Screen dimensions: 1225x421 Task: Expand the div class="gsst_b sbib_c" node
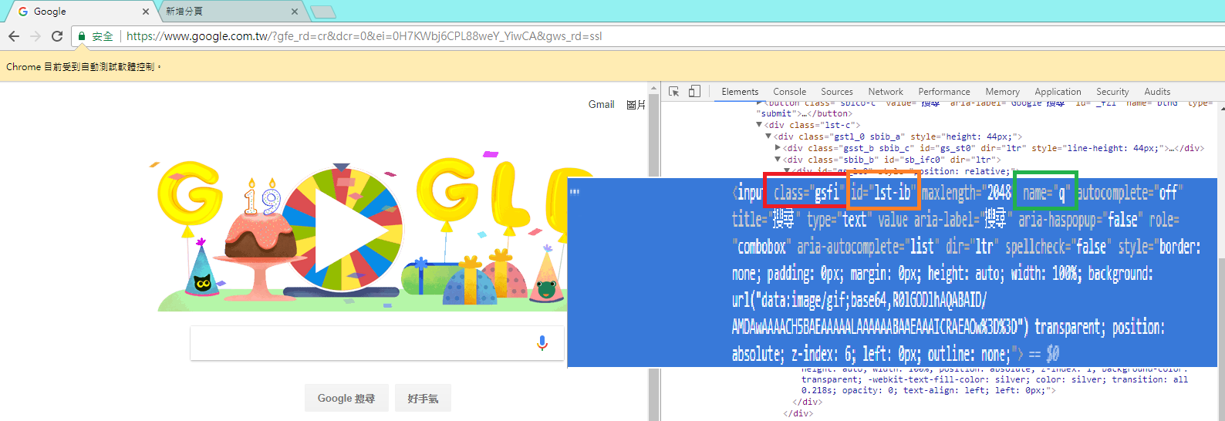click(x=778, y=147)
